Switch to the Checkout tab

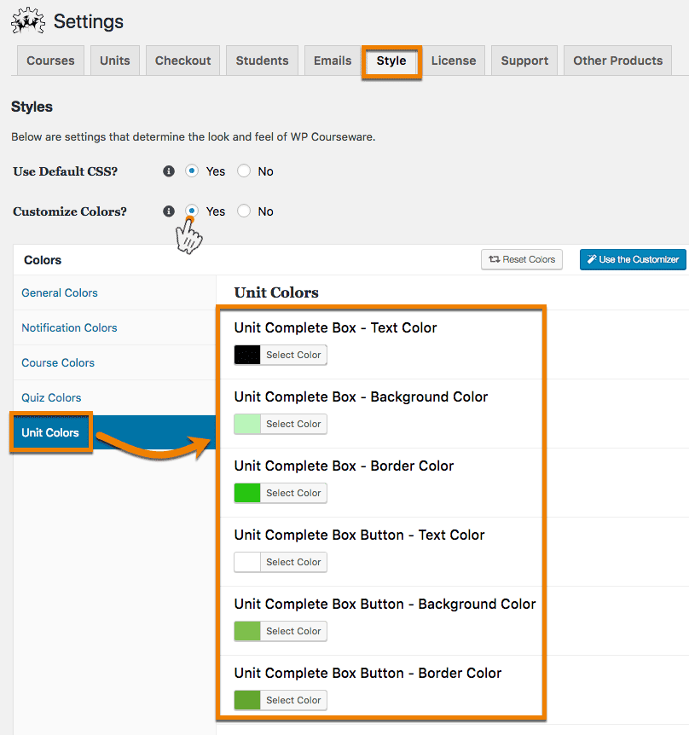click(x=182, y=61)
